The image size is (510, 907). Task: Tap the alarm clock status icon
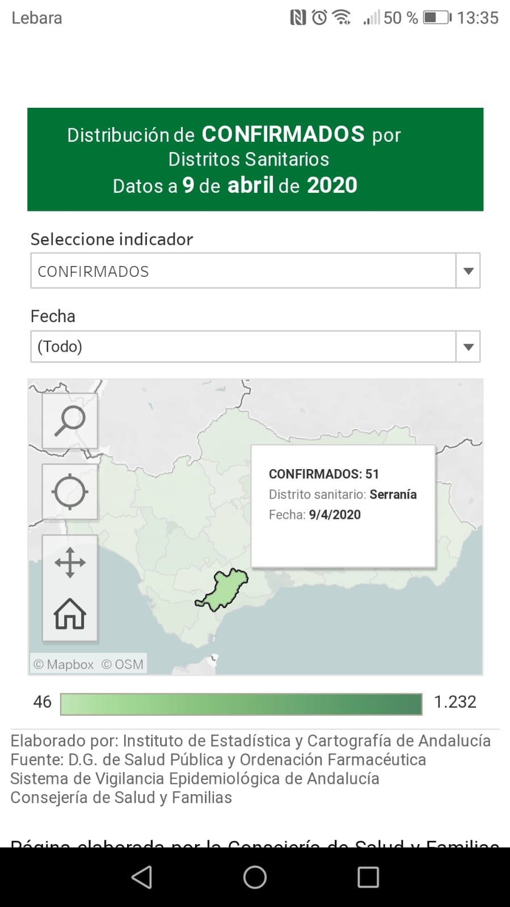coord(319,18)
